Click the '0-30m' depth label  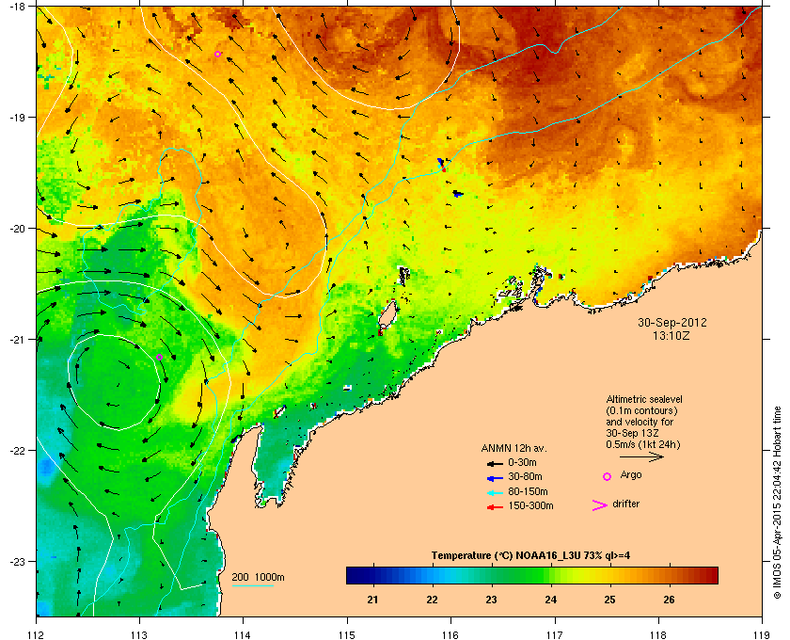click(x=522, y=462)
